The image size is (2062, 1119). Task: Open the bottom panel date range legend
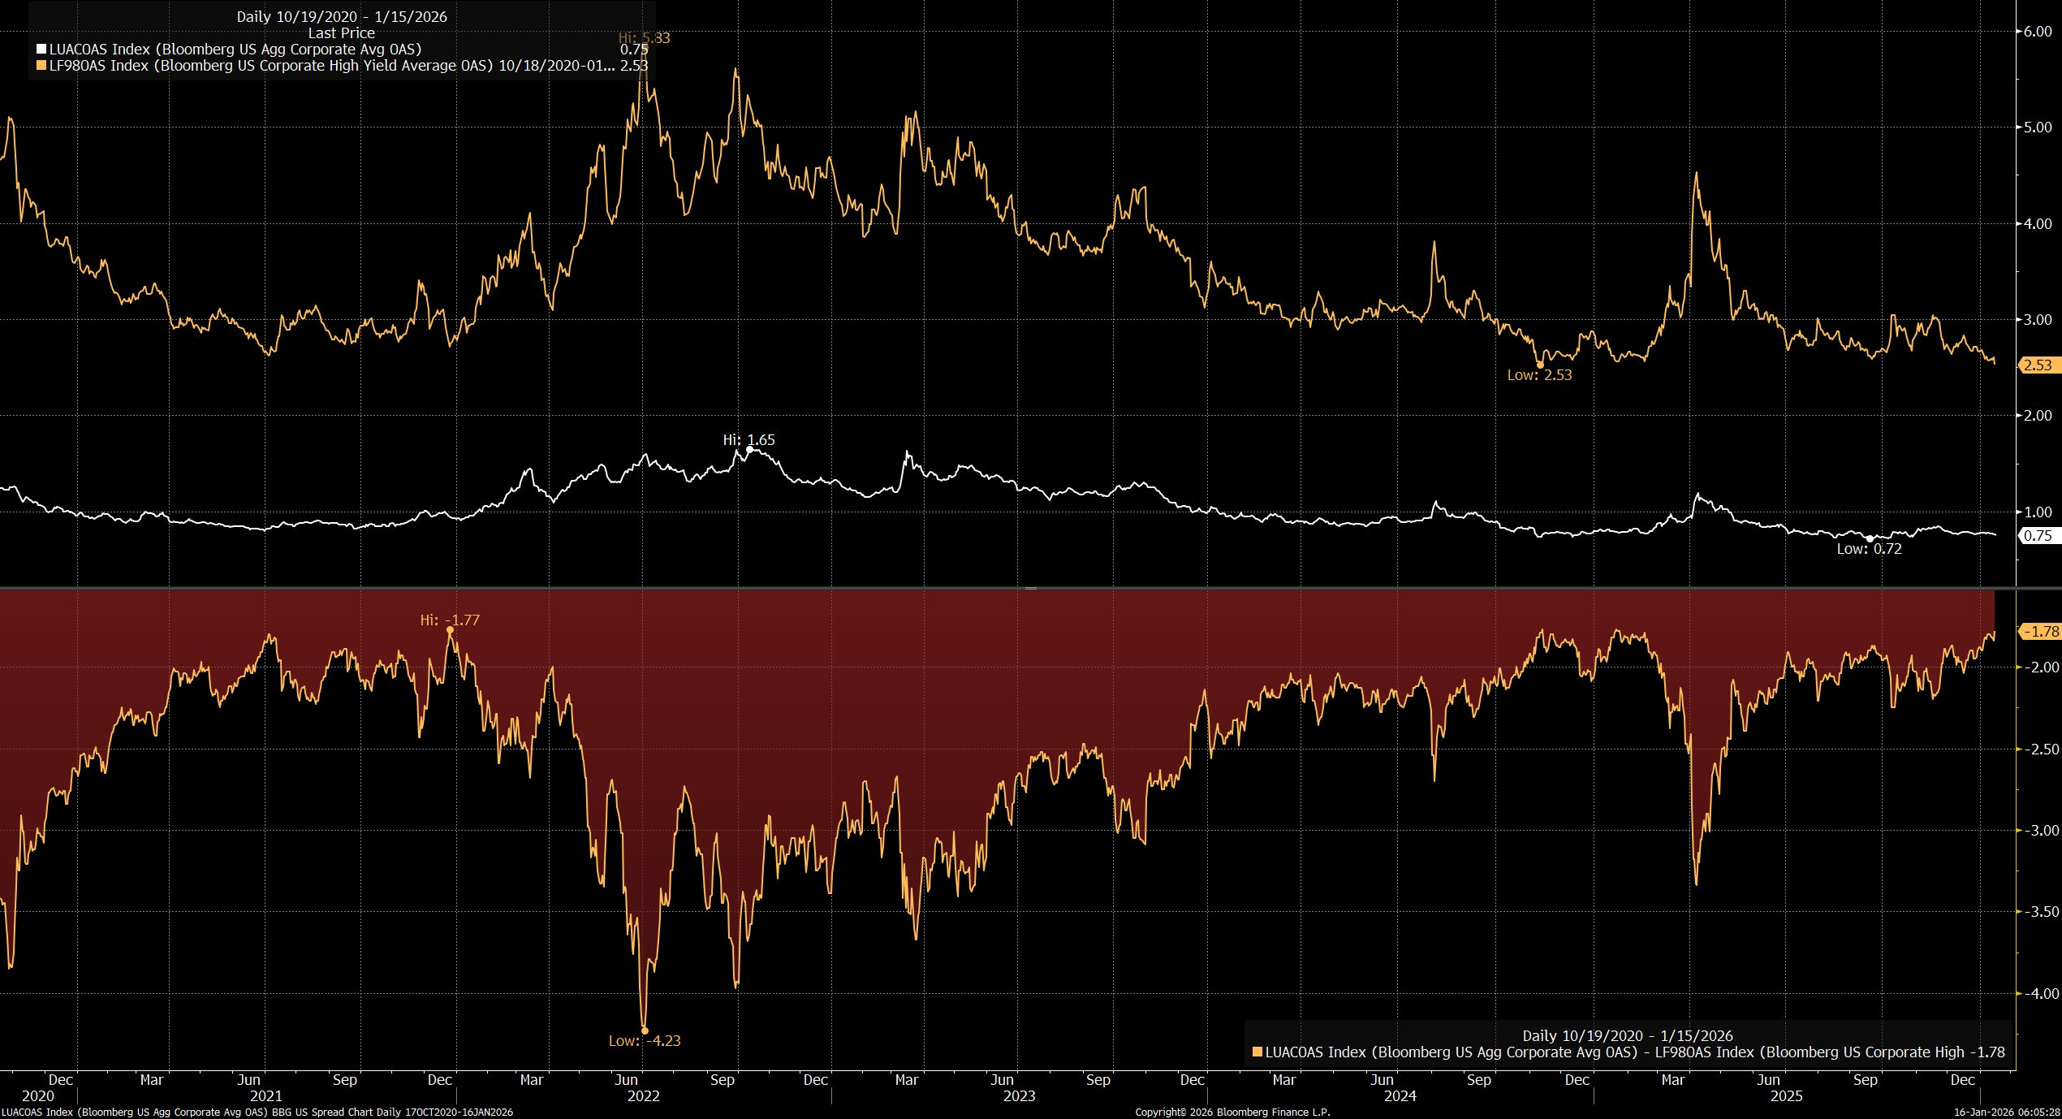1627,1036
